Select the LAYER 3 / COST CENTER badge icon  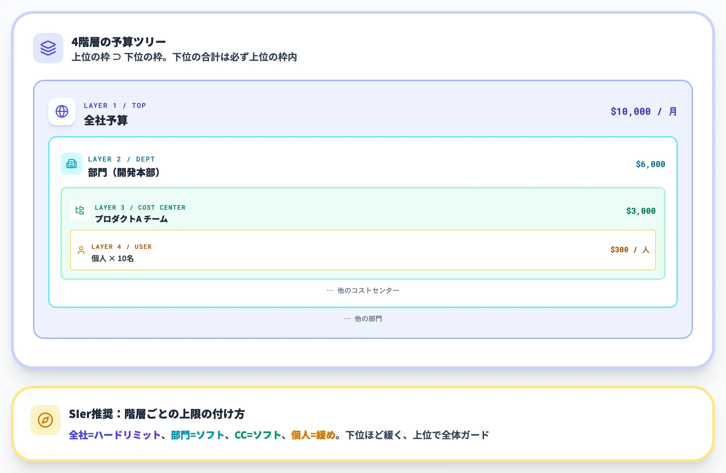click(x=140, y=207)
